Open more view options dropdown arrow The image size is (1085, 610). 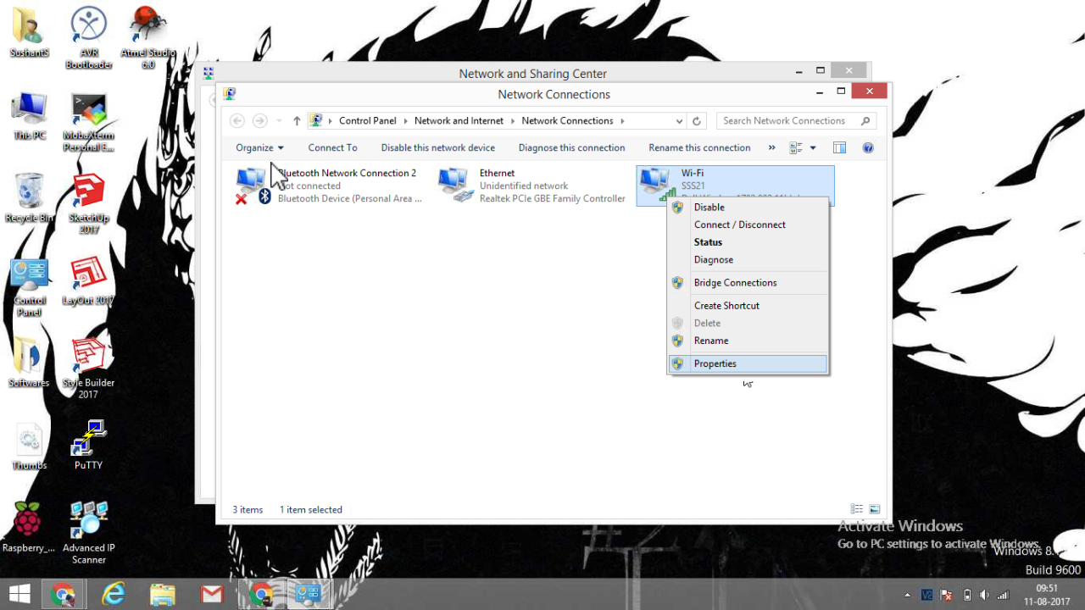tap(813, 147)
